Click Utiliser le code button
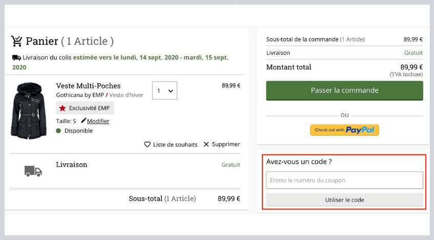The image size is (434, 240). [x=345, y=200]
